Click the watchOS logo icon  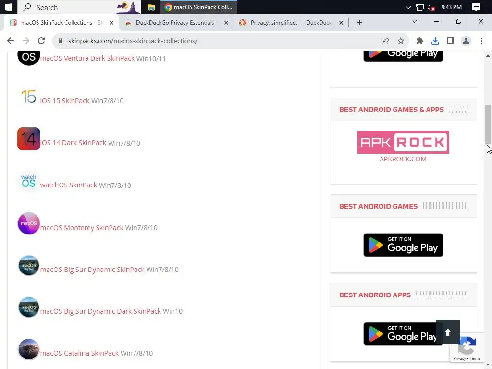[28, 181]
